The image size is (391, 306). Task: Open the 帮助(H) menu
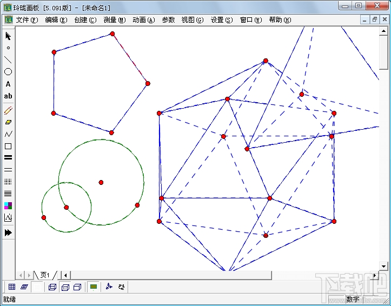click(280, 20)
